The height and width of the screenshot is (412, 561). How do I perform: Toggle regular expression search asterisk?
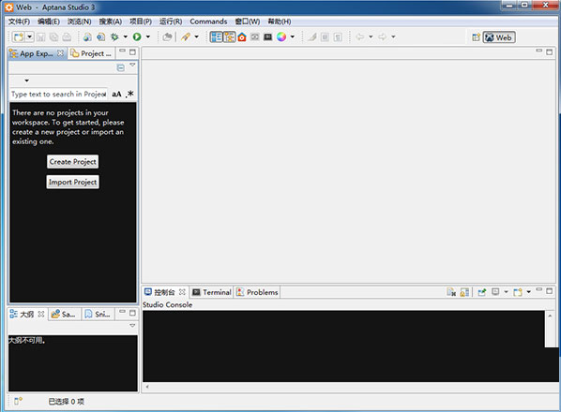[129, 94]
